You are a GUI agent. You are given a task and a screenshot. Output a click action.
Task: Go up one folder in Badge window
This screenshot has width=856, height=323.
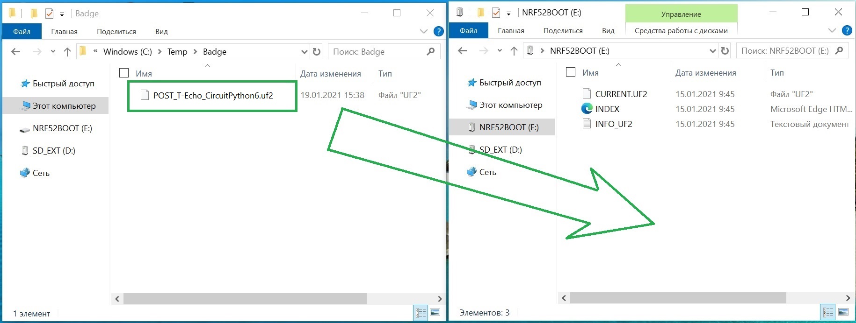pos(67,52)
